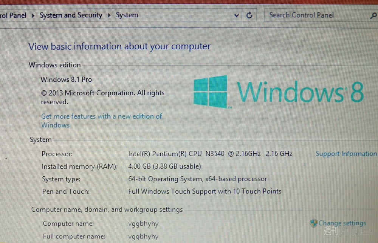The height and width of the screenshot is (243, 378).
Task: Expand the arrow after Control Panel breadcrumb
Action: coord(33,15)
